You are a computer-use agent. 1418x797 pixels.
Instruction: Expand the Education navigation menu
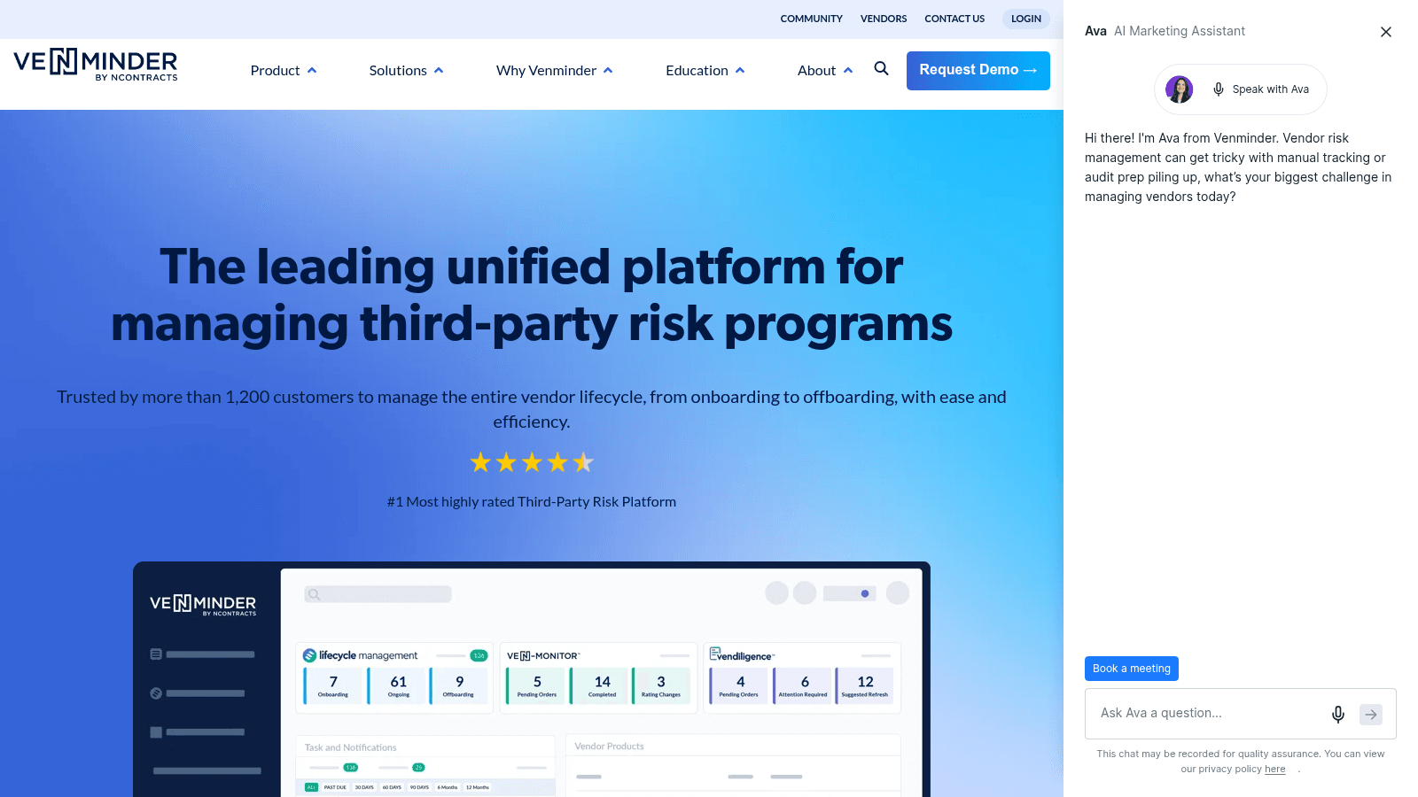(705, 71)
